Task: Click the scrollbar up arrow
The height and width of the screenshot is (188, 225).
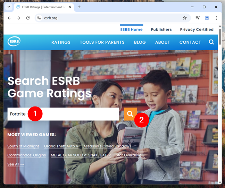Action: [x=220, y=26]
